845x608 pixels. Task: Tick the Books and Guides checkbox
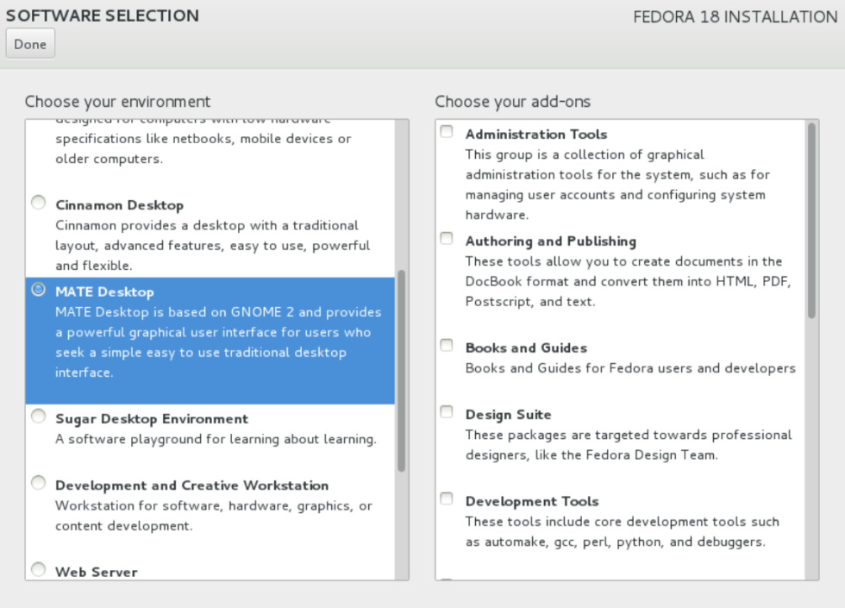pyautogui.click(x=447, y=344)
